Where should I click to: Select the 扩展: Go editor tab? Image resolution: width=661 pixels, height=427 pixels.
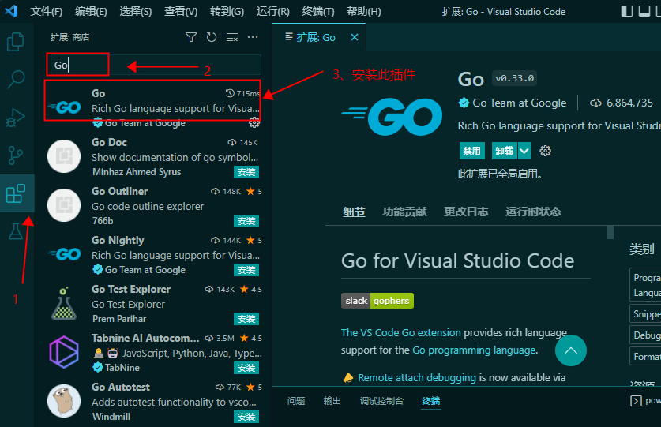tap(319, 37)
